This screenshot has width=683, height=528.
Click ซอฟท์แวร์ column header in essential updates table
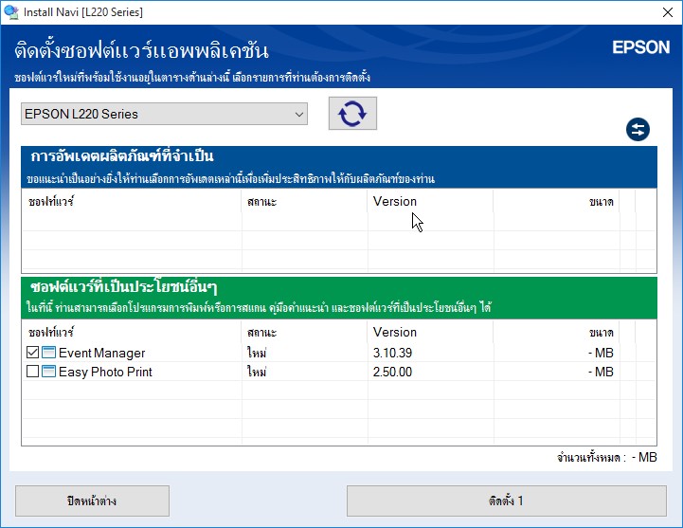(x=50, y=201)
